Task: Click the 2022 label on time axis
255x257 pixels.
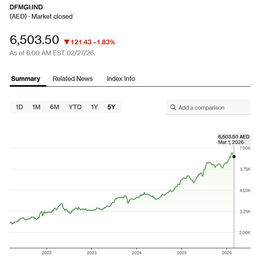Action: pos(47,252)
